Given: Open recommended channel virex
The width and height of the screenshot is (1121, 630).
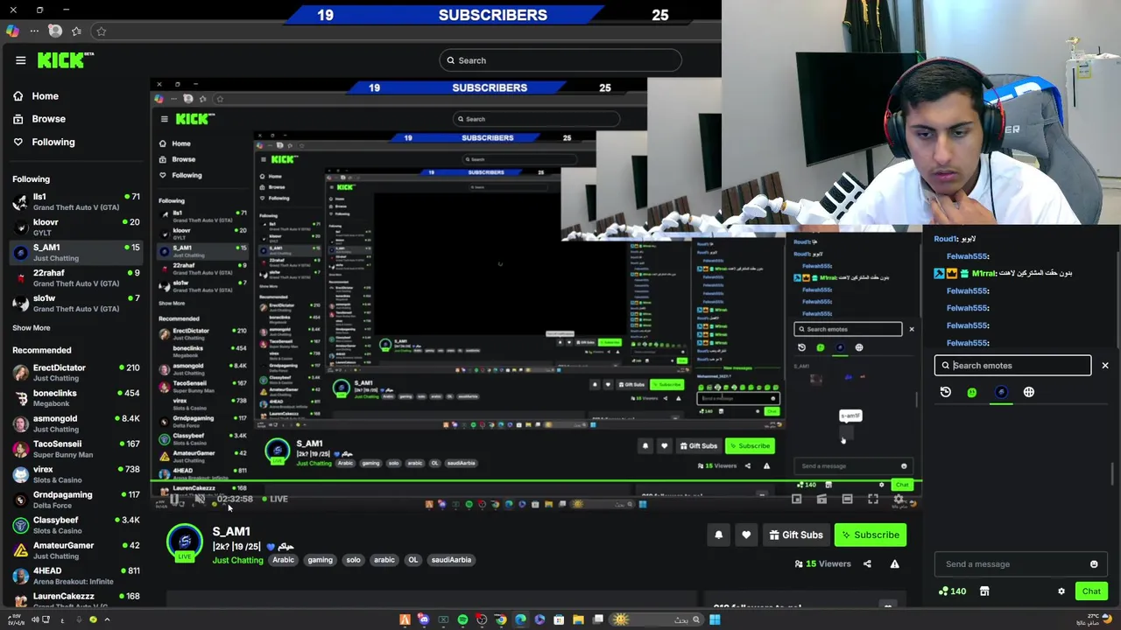Looking at the screenshot, I should coord(75,474).
